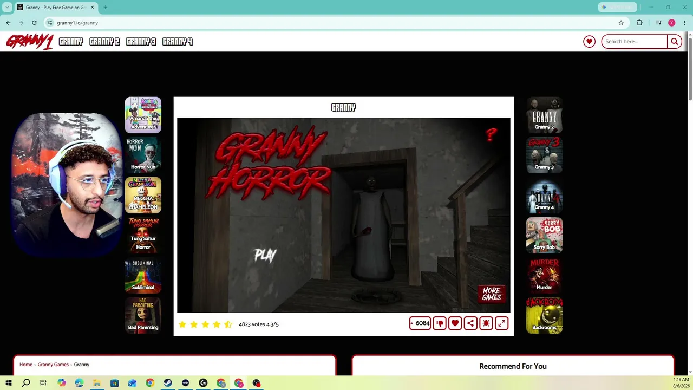Open the Backrooms game thumbnail
Viewport: 693px width, 390px height.
(544, 315)
